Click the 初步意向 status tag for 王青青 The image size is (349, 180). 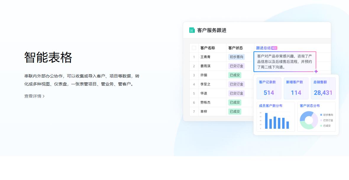pyautogui.click(x=236, y=57)
